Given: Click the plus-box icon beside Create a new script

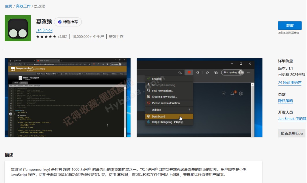Looking at the screenshot, I should 149,96.
